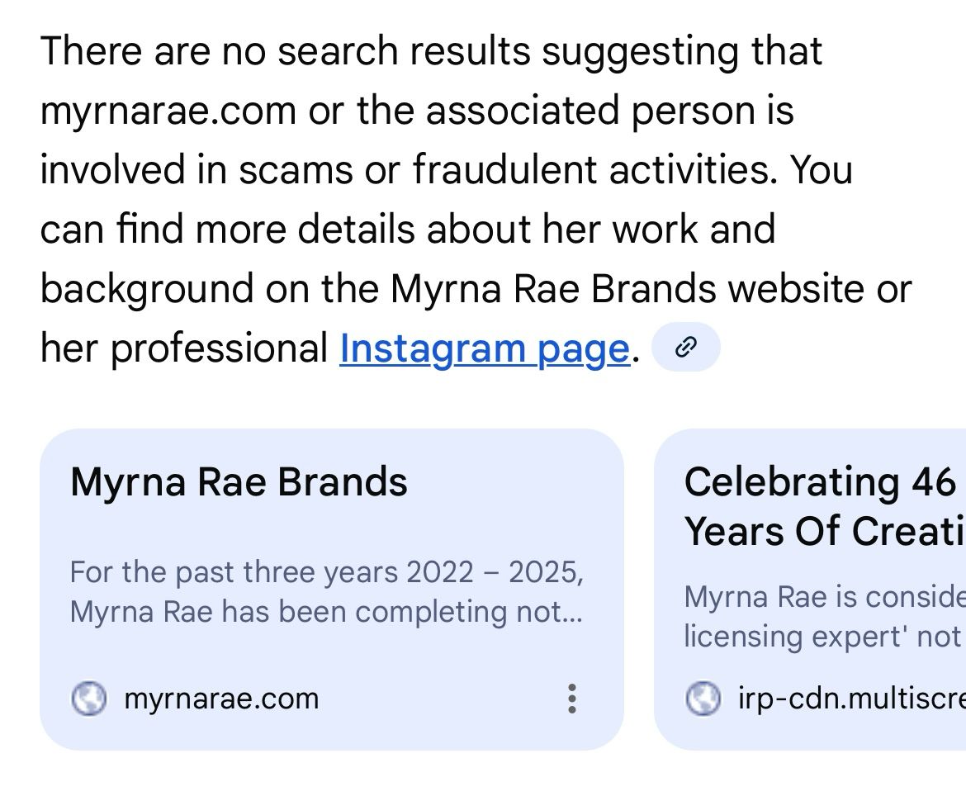This screenshot has height=796, width=966.
Task: Click the "Years Of Creati" title line
Action: point(824,532)
